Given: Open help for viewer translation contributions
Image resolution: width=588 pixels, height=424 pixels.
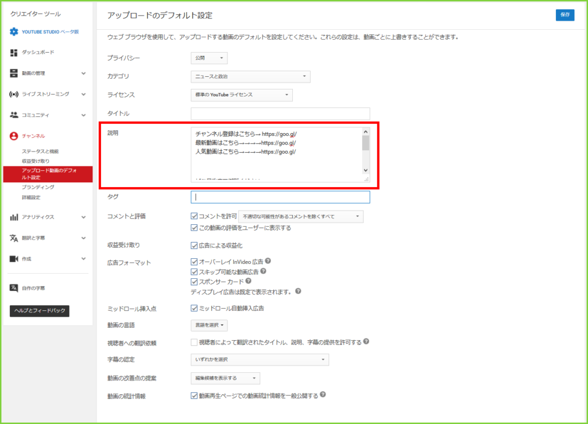Looking at the screenshot, I should point(366,341).
